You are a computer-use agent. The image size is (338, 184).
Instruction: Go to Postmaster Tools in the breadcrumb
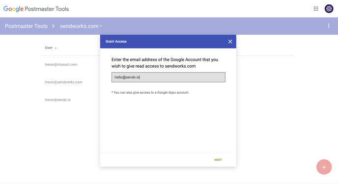pos(26,26)
